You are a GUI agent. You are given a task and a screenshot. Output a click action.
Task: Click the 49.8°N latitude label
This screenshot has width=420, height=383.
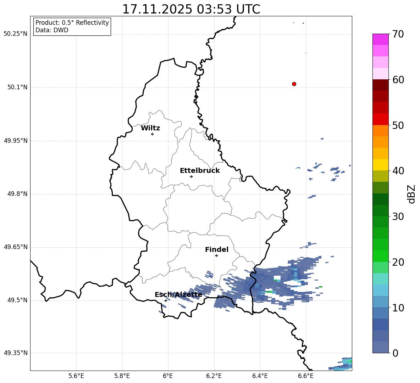pos(17,194)
